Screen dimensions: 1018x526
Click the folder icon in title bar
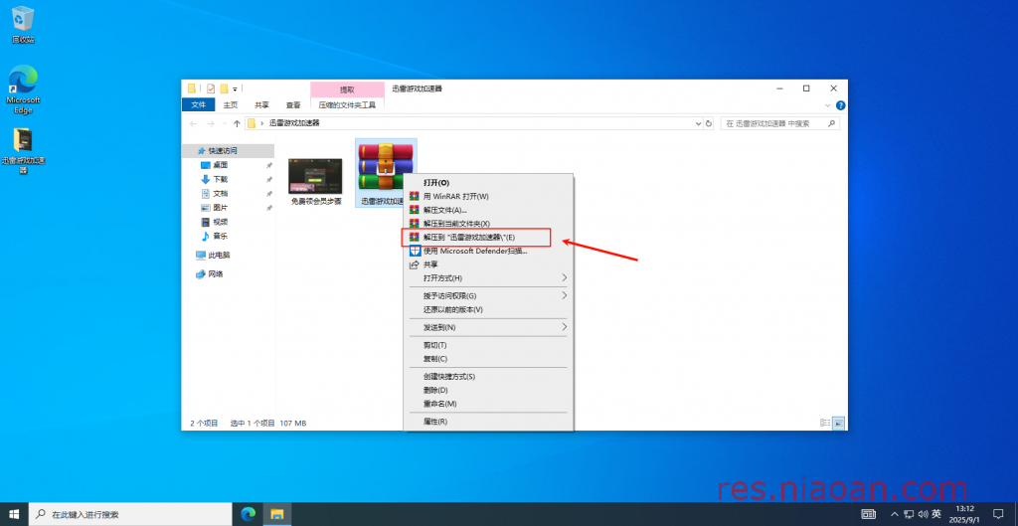pos(192,88)
